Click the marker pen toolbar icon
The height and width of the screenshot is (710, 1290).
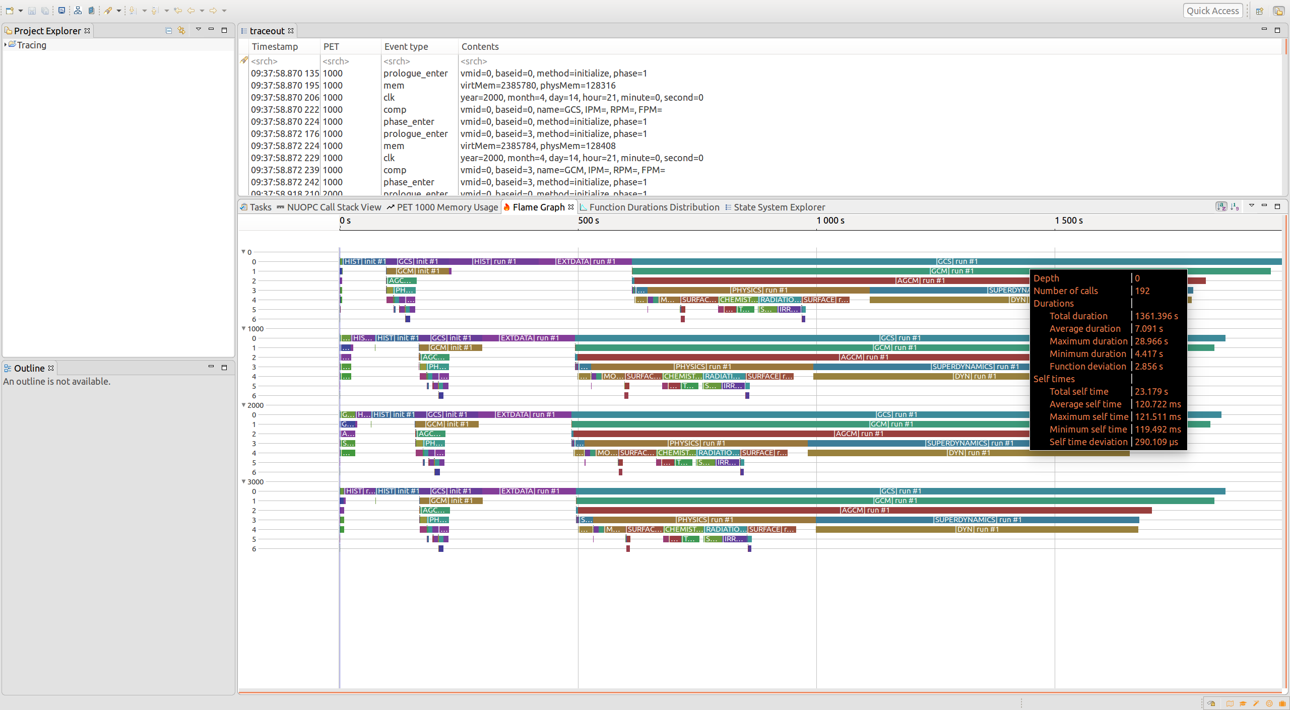pos(108,11)
